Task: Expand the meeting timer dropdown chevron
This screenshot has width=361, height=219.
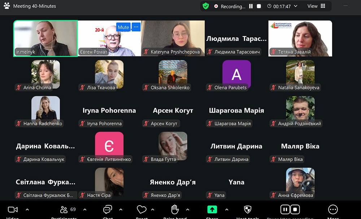Action: [x=296, y=6]
